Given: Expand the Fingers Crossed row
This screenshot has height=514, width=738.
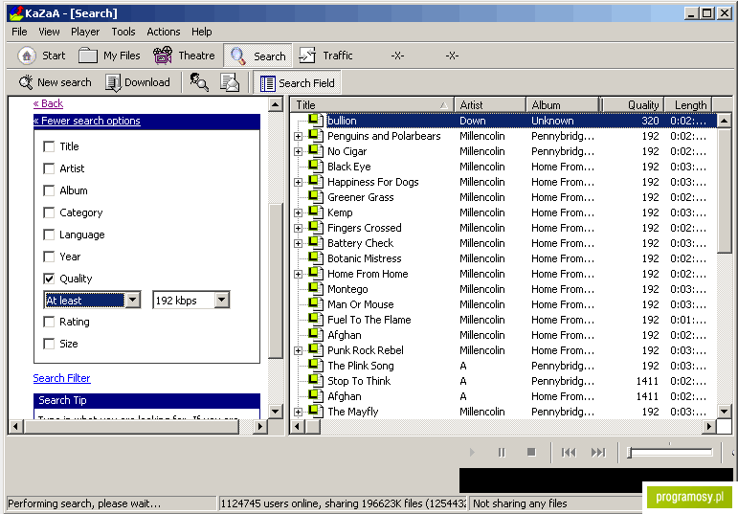Looking at the screenshot, I should tap(298, 229).
